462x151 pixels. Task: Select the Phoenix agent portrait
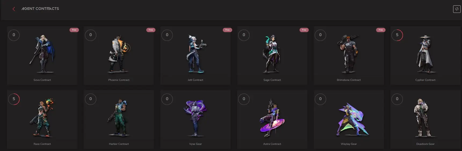119,54
